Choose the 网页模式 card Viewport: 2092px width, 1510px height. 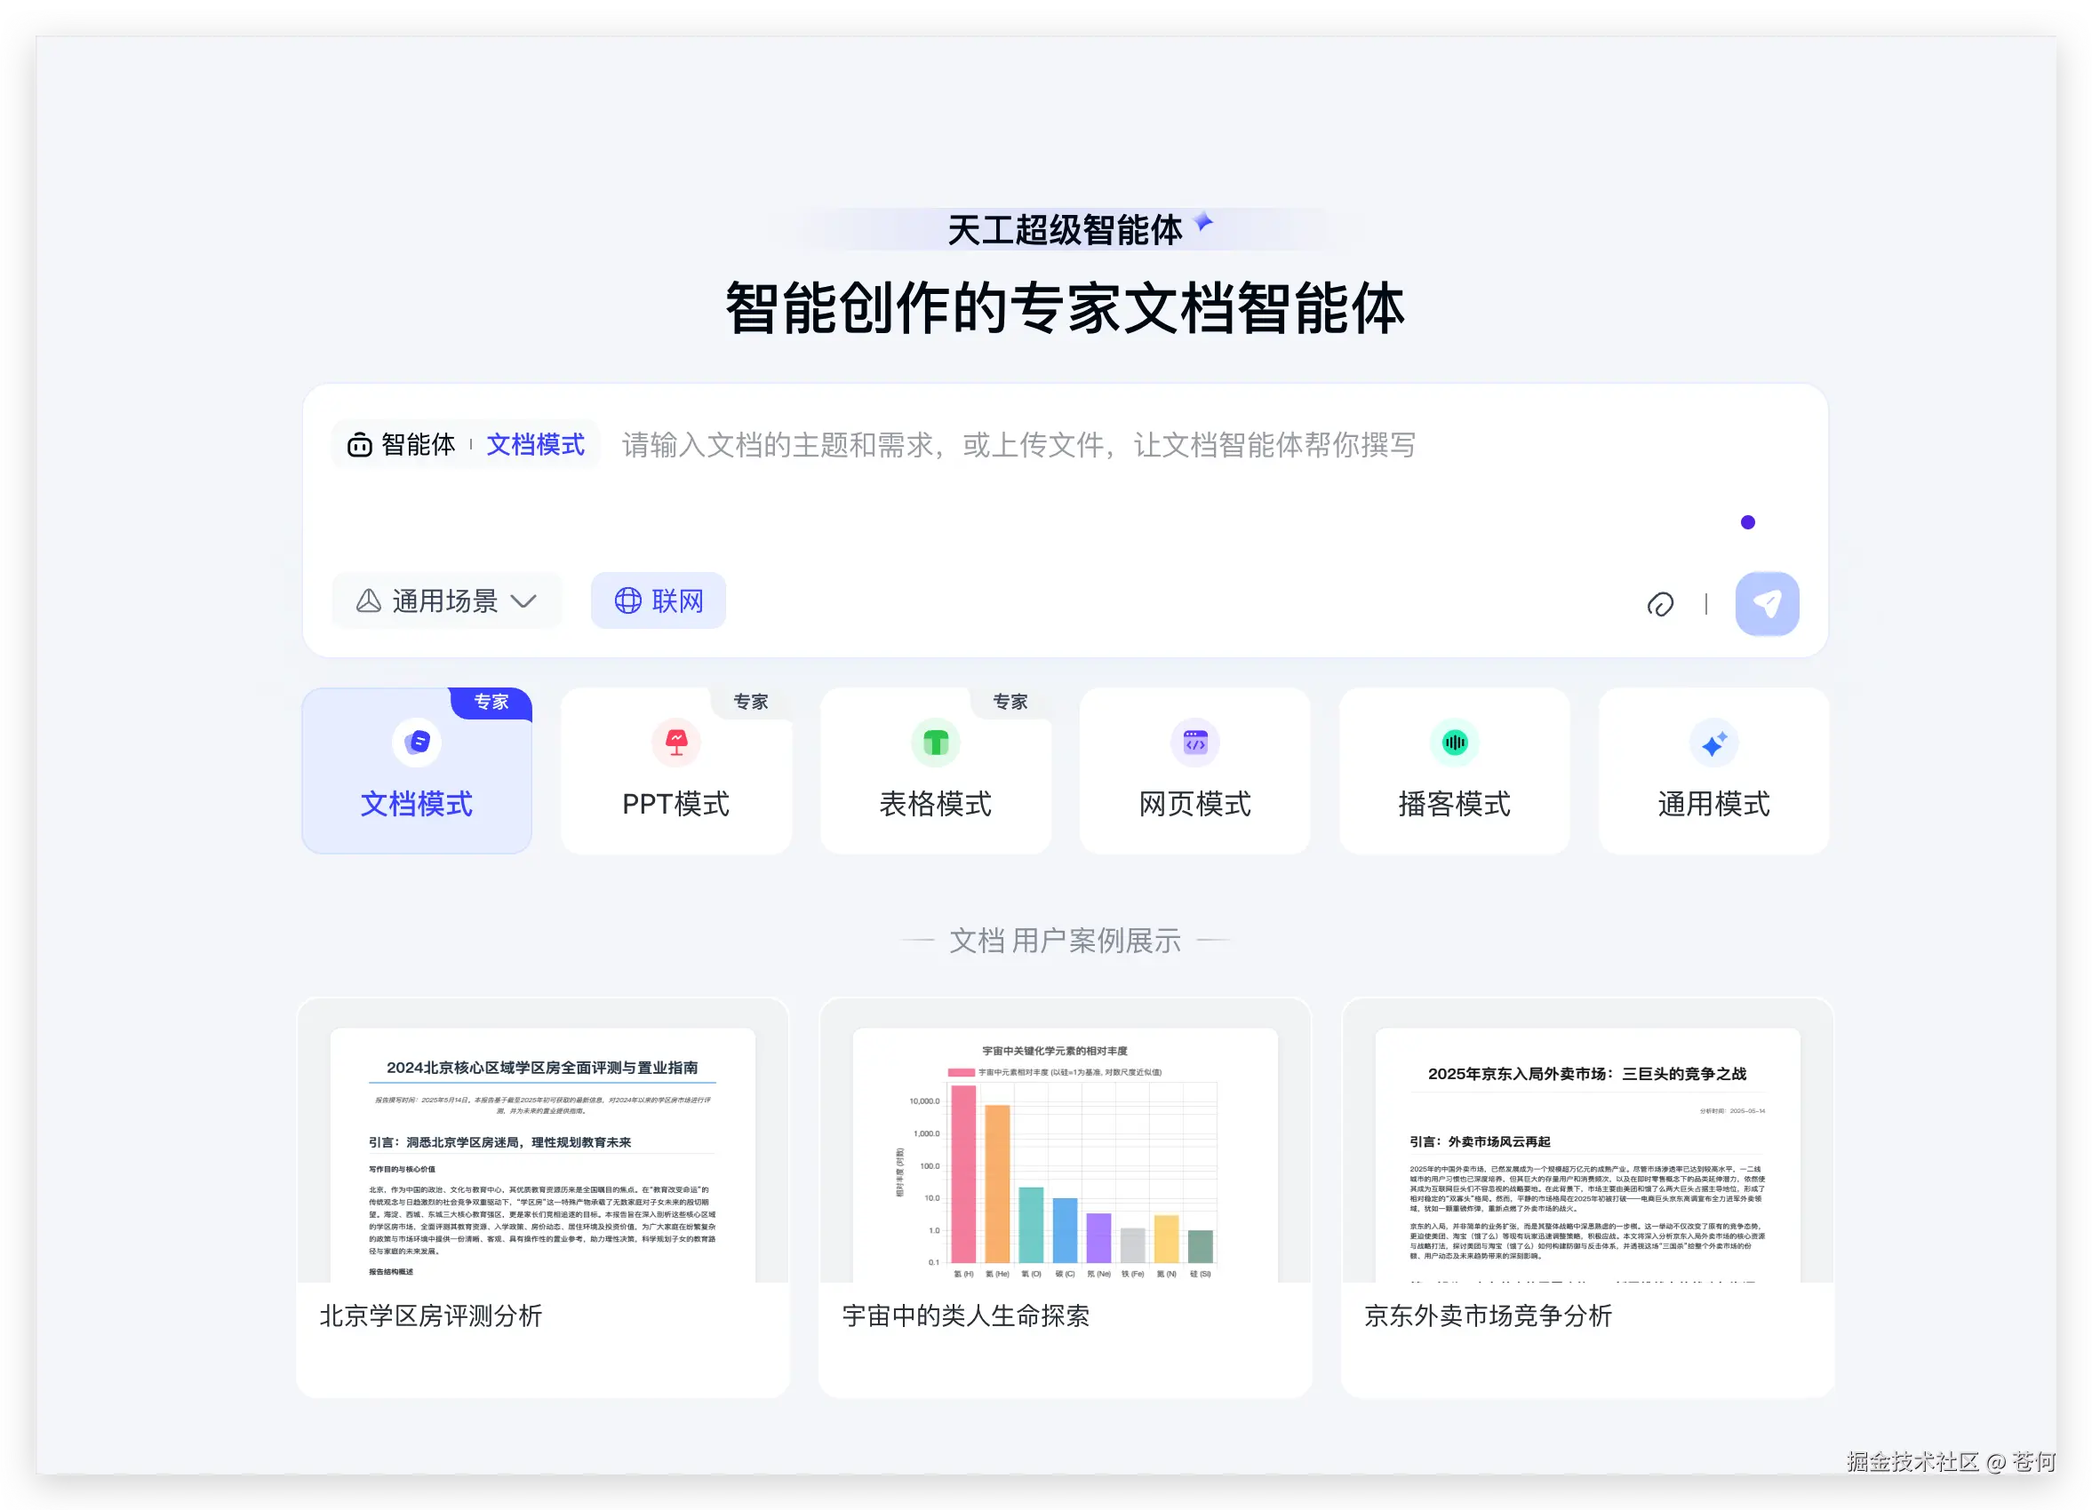pos(1194,773)
